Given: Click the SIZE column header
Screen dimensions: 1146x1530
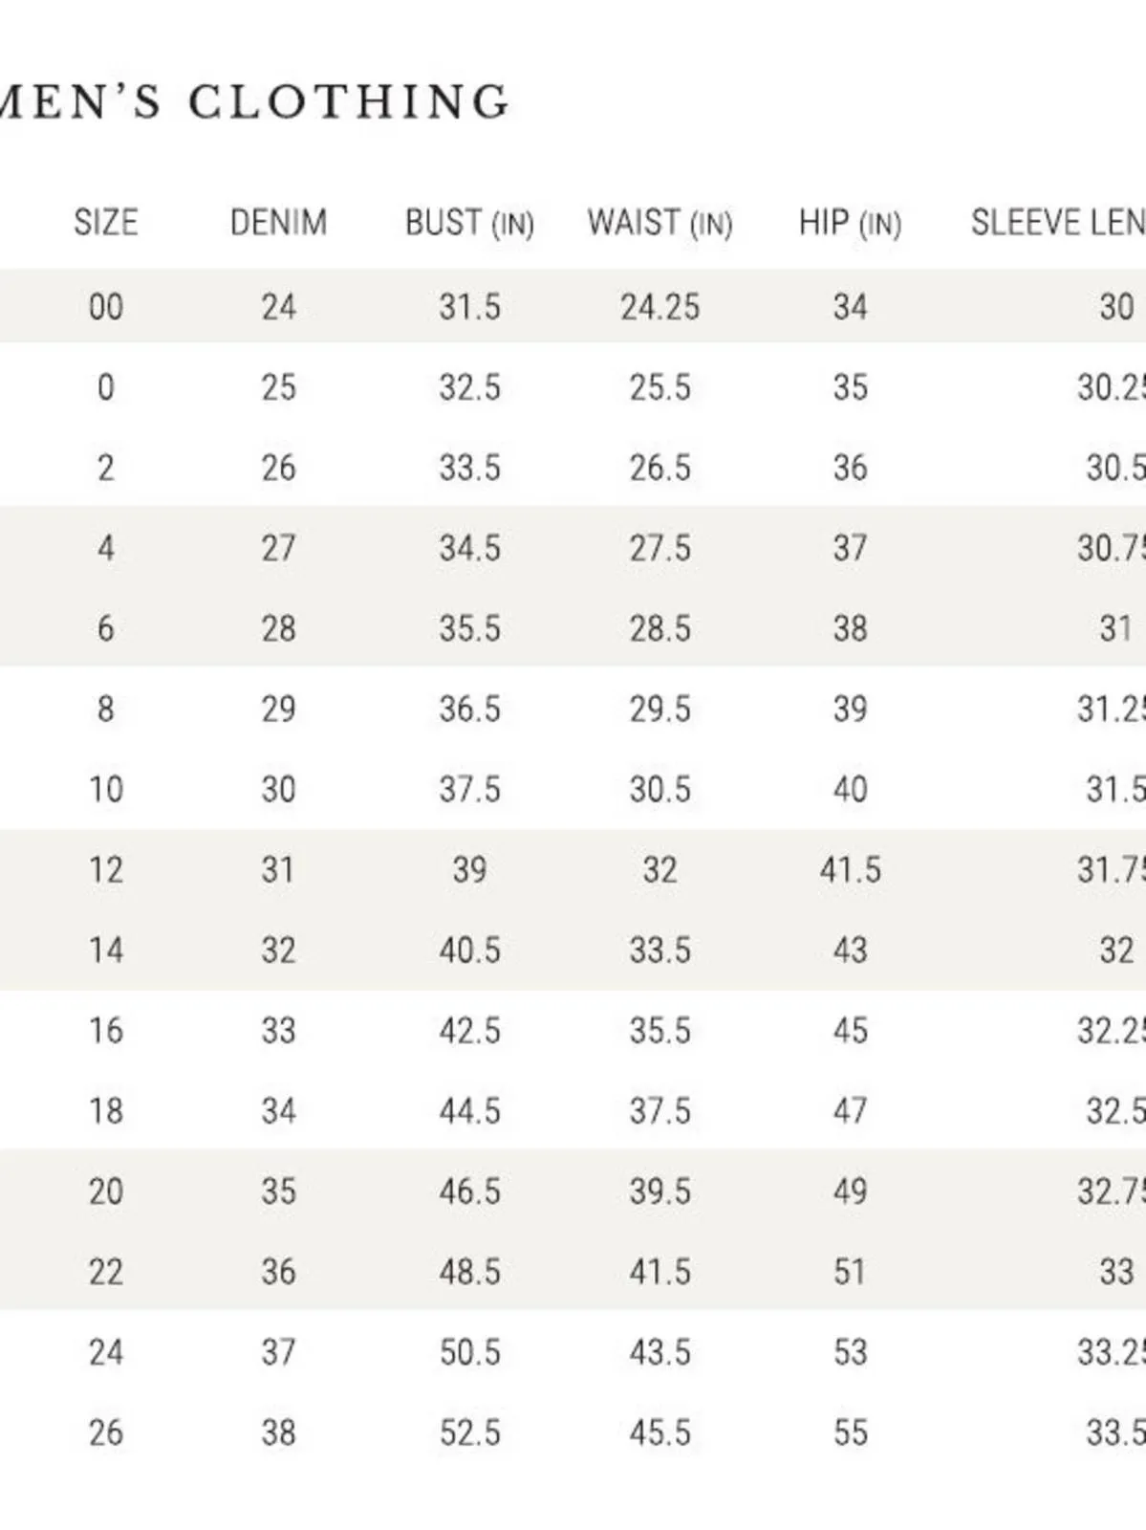Looking at the screenshot, I should 106,222.
